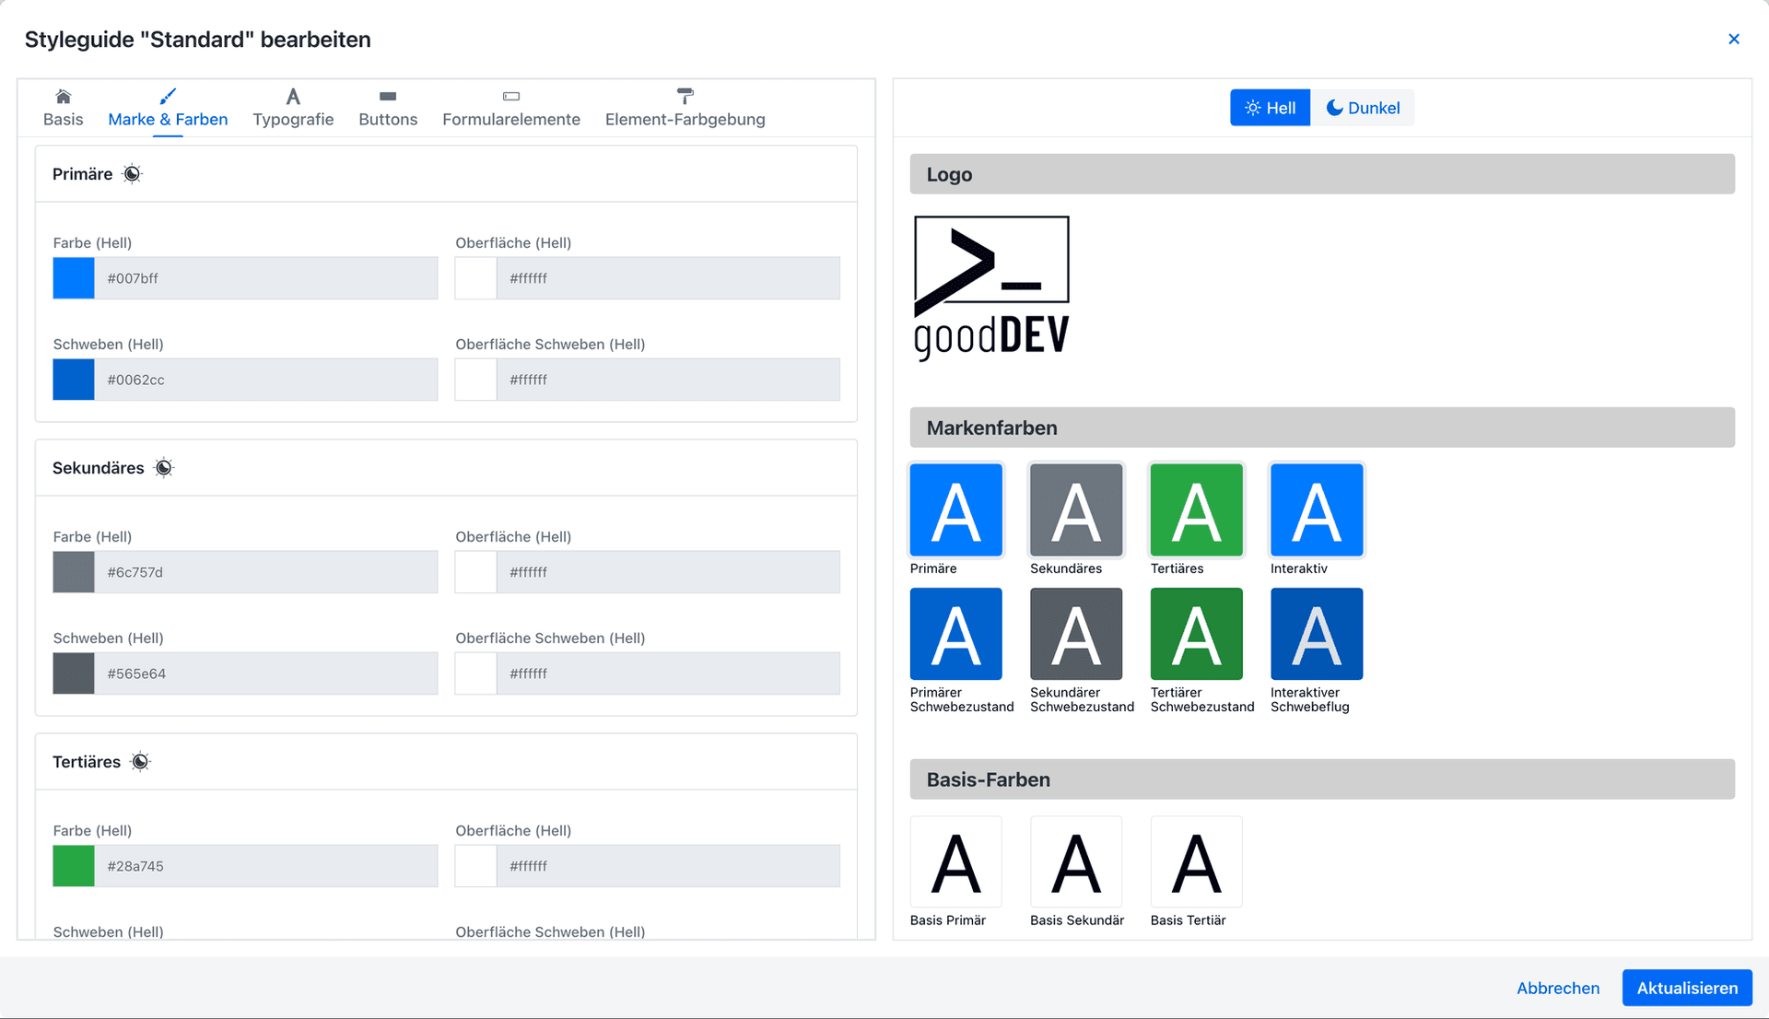Click the #28a745 color input field
The width and height of the screenshot is (1769, 1019).
click(266, 866)
